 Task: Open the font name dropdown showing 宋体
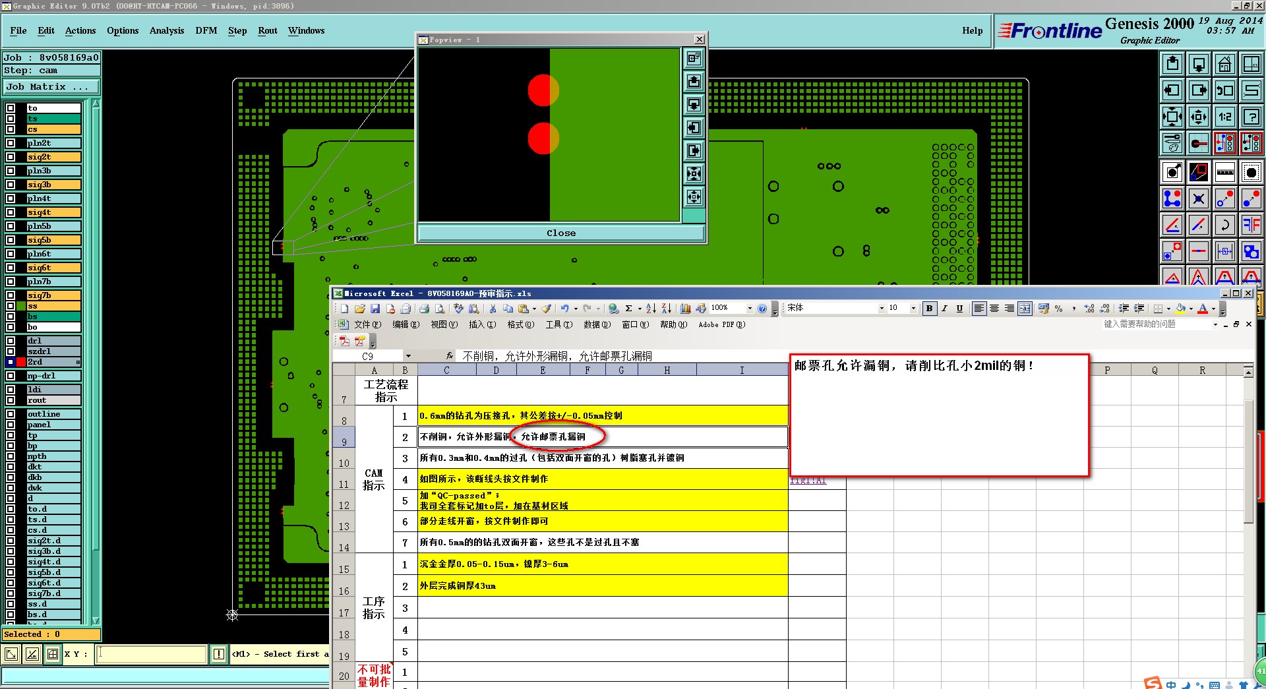(x=882, y=308)
